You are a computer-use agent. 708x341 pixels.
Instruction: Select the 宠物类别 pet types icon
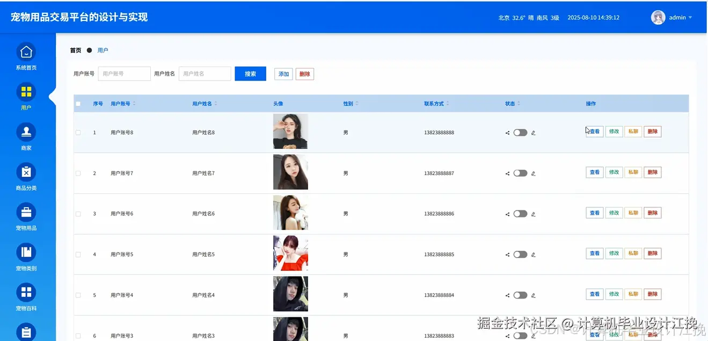click(26, 252)
